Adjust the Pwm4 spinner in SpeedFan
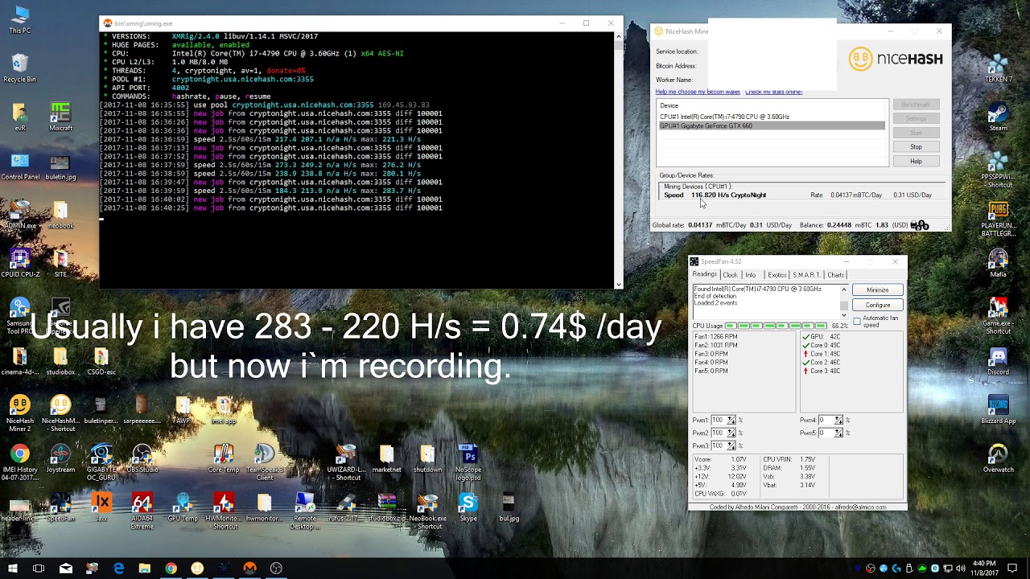The height and width of the screenshot is (579, 1030). point(838,420)
